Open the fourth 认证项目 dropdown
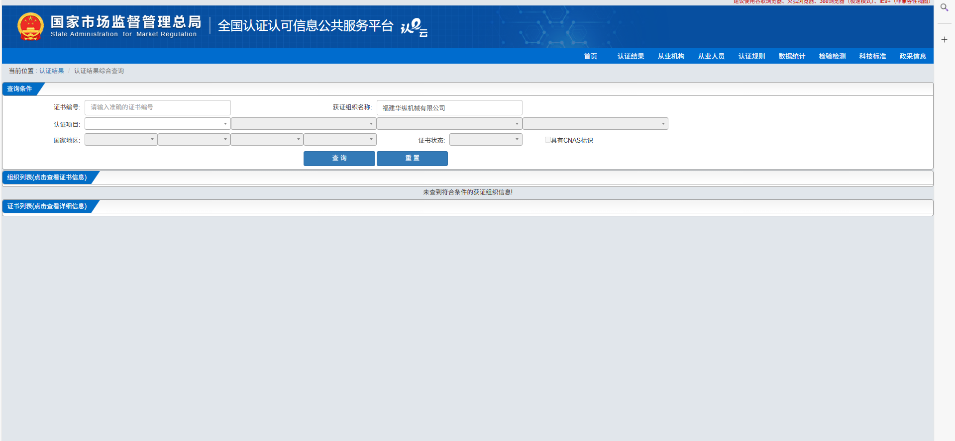The image size is (955, 441). pyautogui.click(x=595, y=124)
